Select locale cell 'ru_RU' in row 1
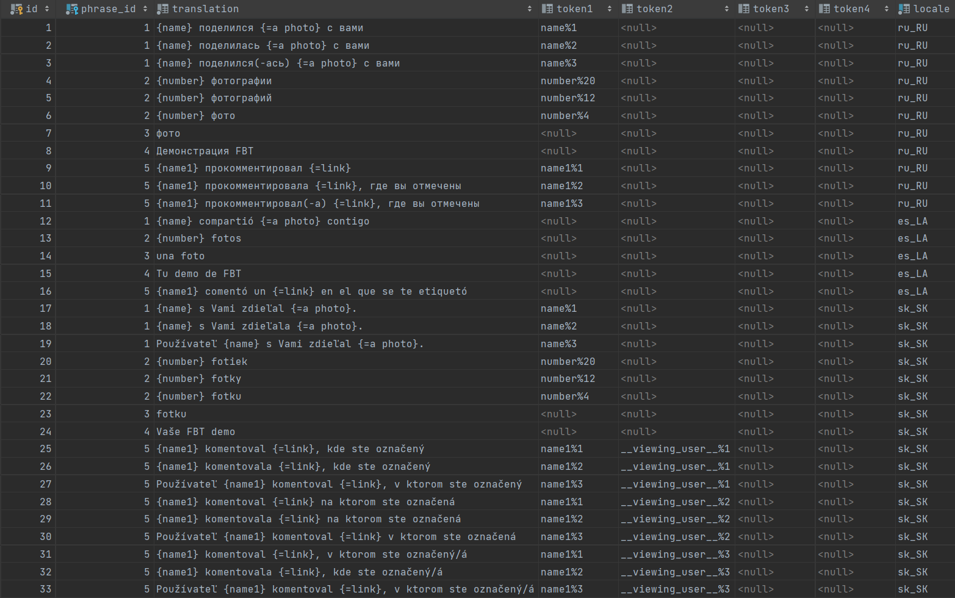The width and height of the screenshot is (955, 598). point(925,28)
